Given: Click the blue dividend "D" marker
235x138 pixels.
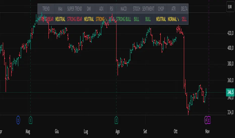Looking at the screenshot, I should 18,120.
